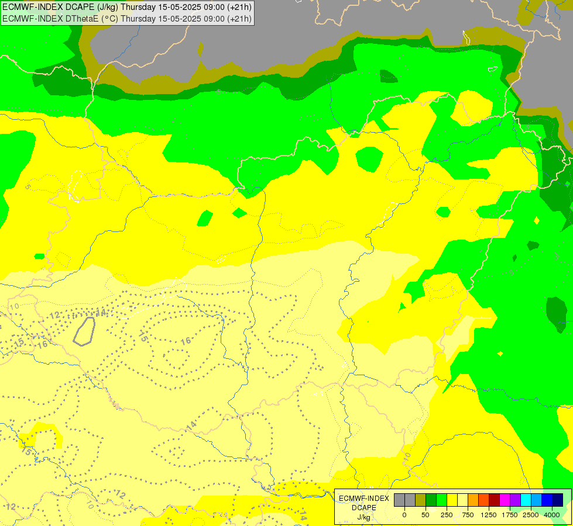Pick the medium blue legend swatch
Image resolution: width=573 pixels, height=526 pixels.
click(547, 500)
